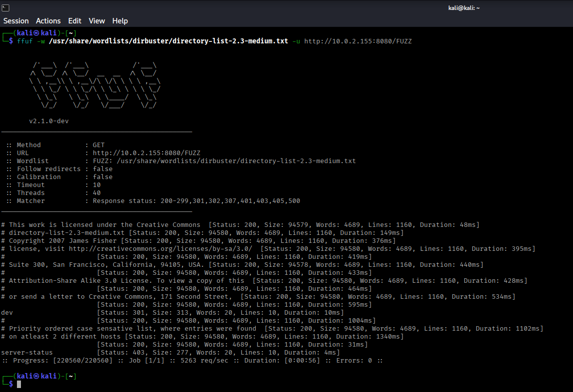Image resolution: width=573 pixels, height=392 pixels.
Task: Click the creativecommons.org license URL text
Action: pyautogui.click(x=161, y=249)
